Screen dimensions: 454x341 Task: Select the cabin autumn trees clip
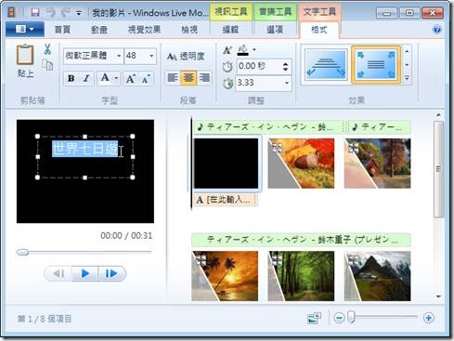[x=377, y=164]
